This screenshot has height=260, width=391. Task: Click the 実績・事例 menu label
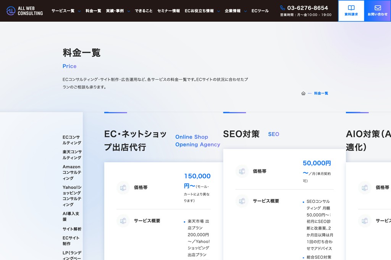[x=115, y=11]
